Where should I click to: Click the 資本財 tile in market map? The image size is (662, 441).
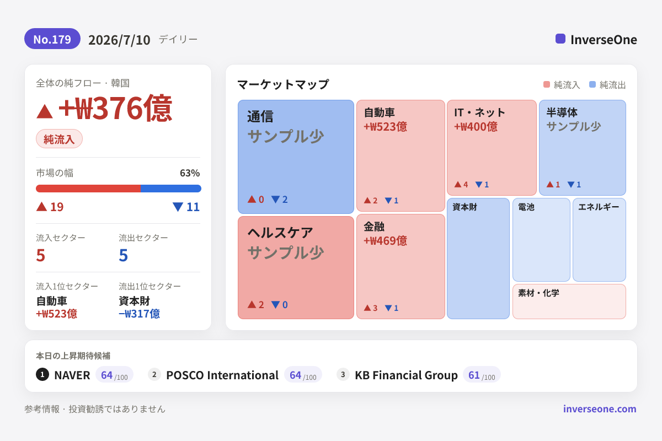click(478, 259)
